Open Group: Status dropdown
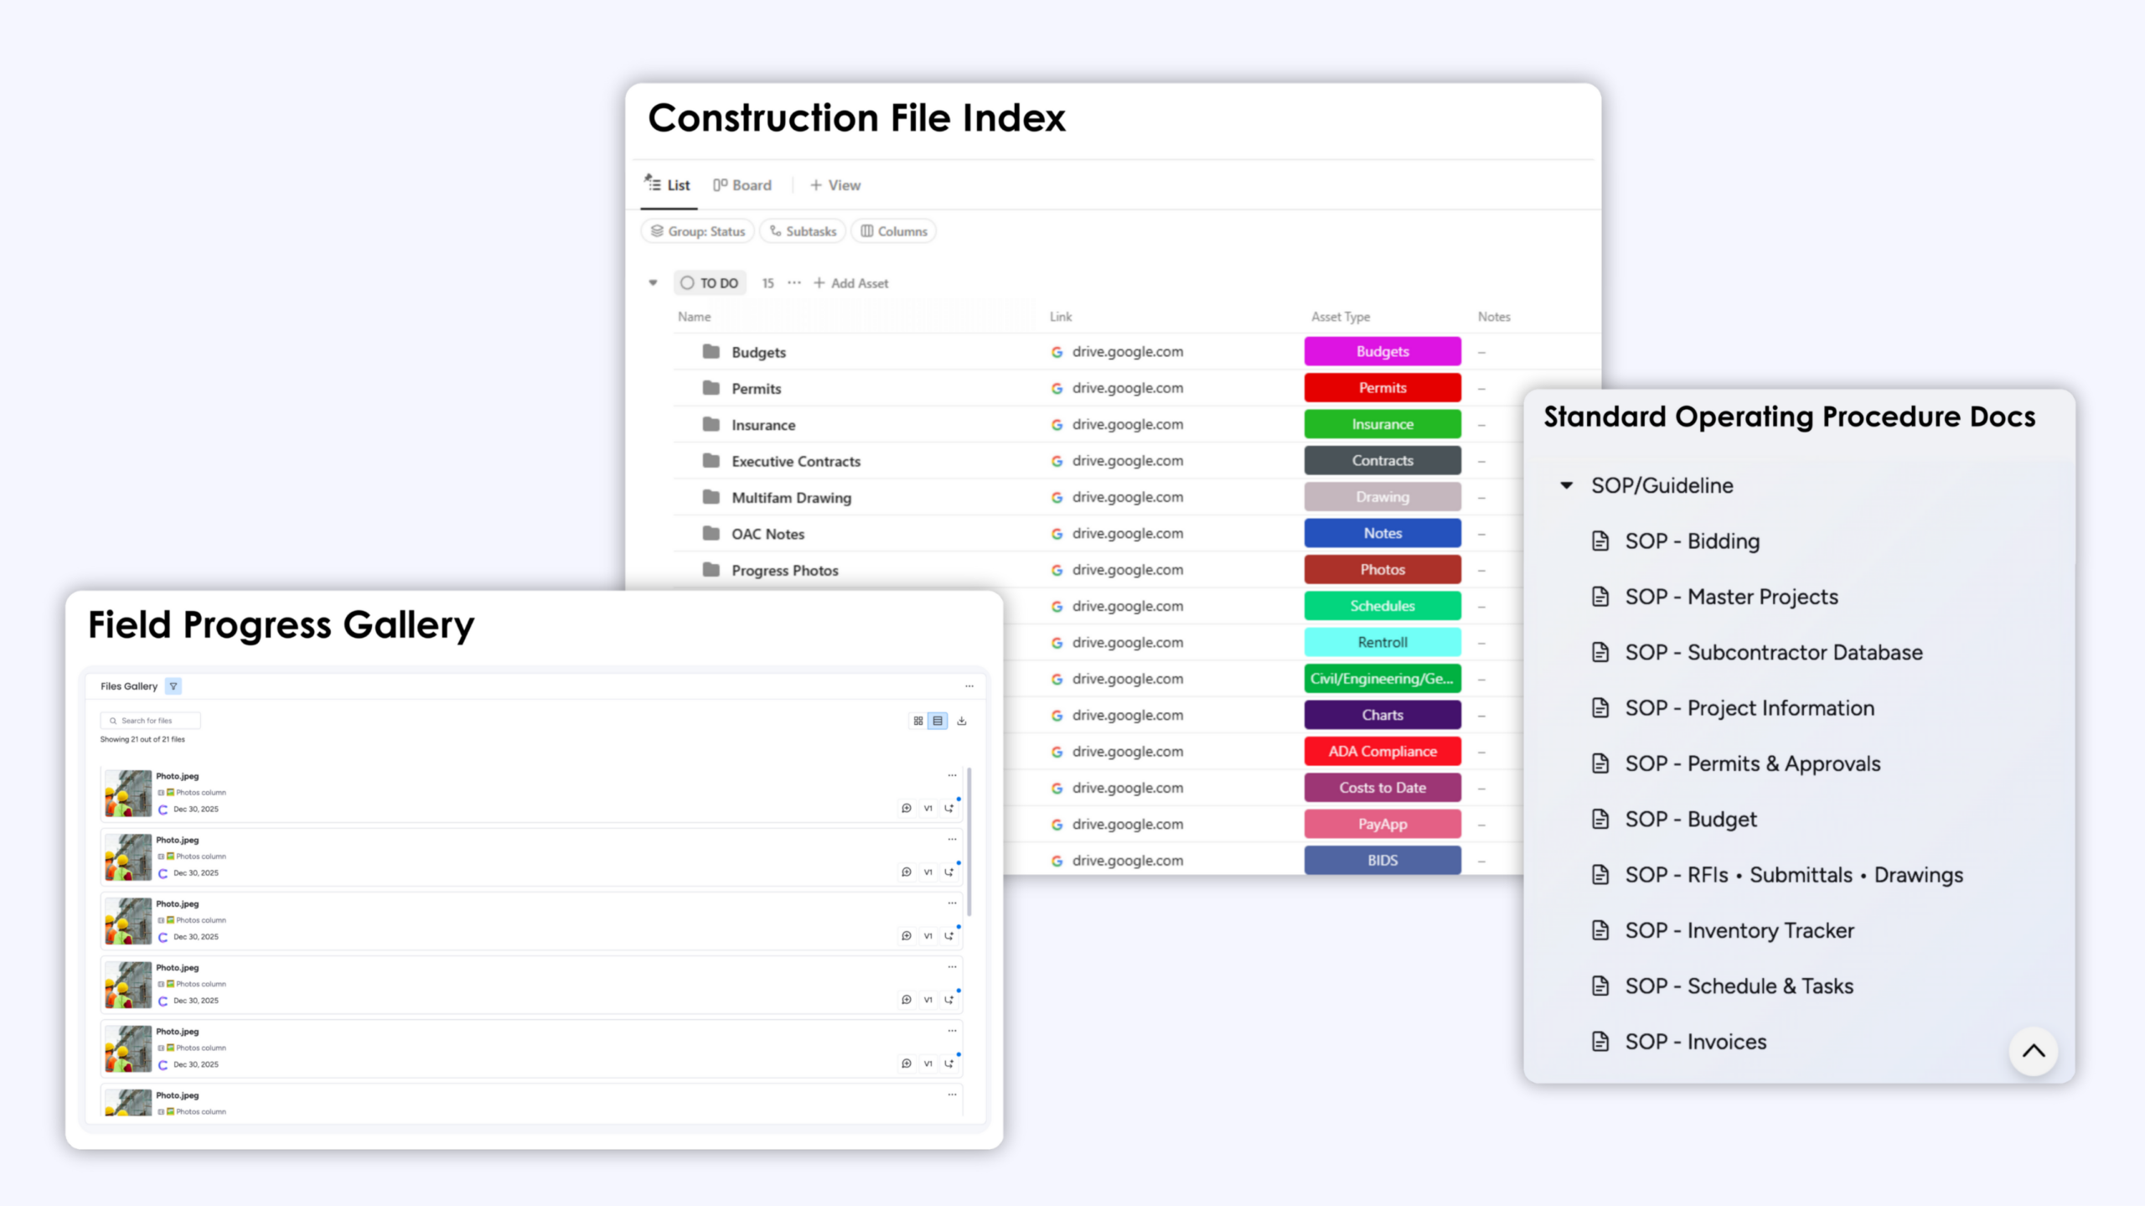The height and width of the screenshot is (1206, 2145). coord(698,231)
